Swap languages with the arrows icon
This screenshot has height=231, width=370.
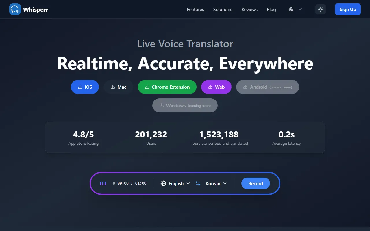[198, 183]
